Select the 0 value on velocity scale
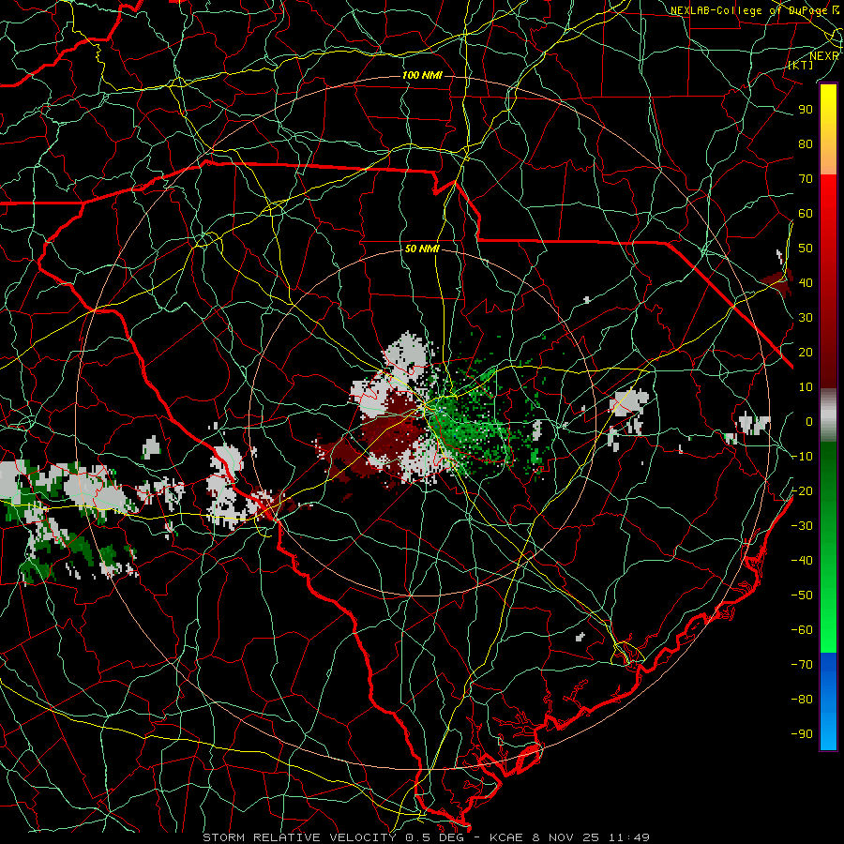Image resolution: width=844 pixels, height=844 pixels. pos(809,421)
